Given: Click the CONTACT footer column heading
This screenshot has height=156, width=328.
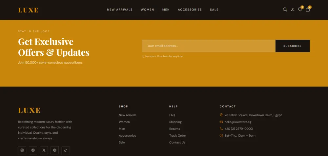Looking at the screenshot, I should pyautogui.click(x=228, y=107).
